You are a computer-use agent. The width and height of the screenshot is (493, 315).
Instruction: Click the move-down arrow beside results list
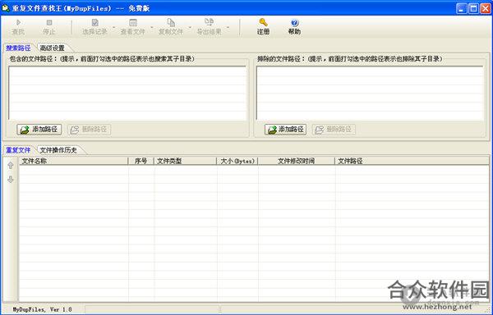(x=11, y=180)
